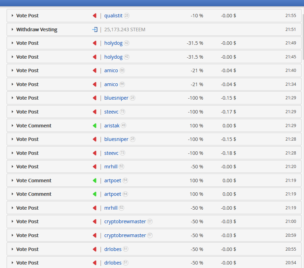This screenshot has width=304, height=268.
Task: Click the 25,173.243 STEEM amount
Action: 125,30
